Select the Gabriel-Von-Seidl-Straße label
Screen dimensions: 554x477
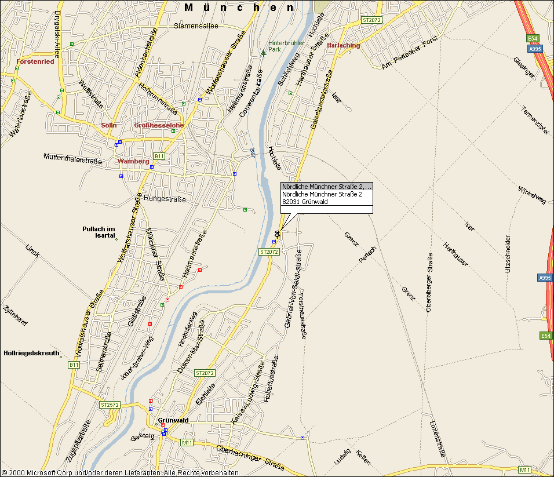point(294,289)
